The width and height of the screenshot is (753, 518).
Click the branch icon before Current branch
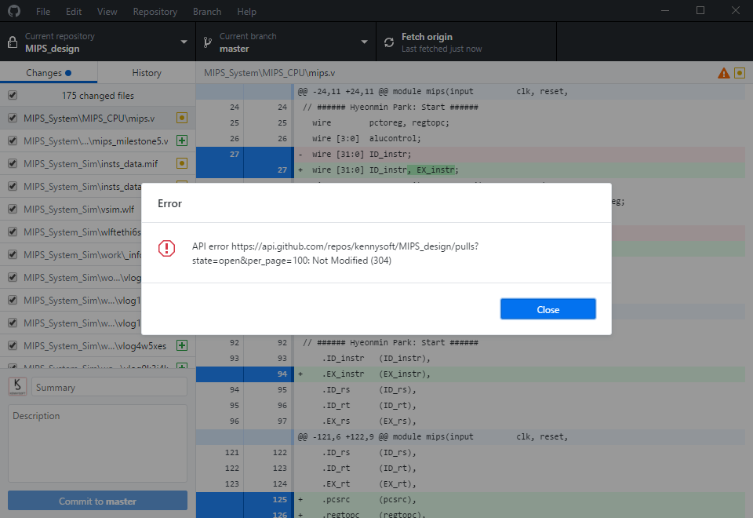click(206, 41)
